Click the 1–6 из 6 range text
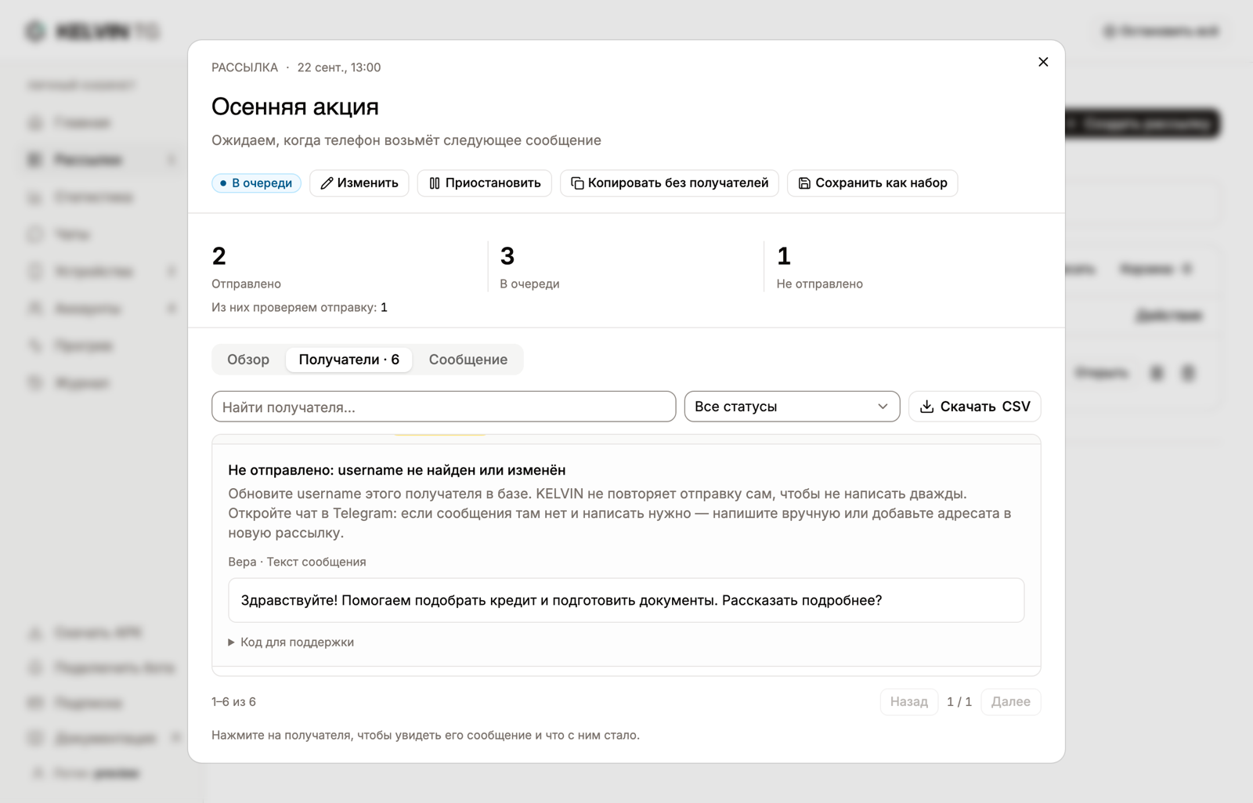Screen dimensions: 1253x803 coord(233,702)
